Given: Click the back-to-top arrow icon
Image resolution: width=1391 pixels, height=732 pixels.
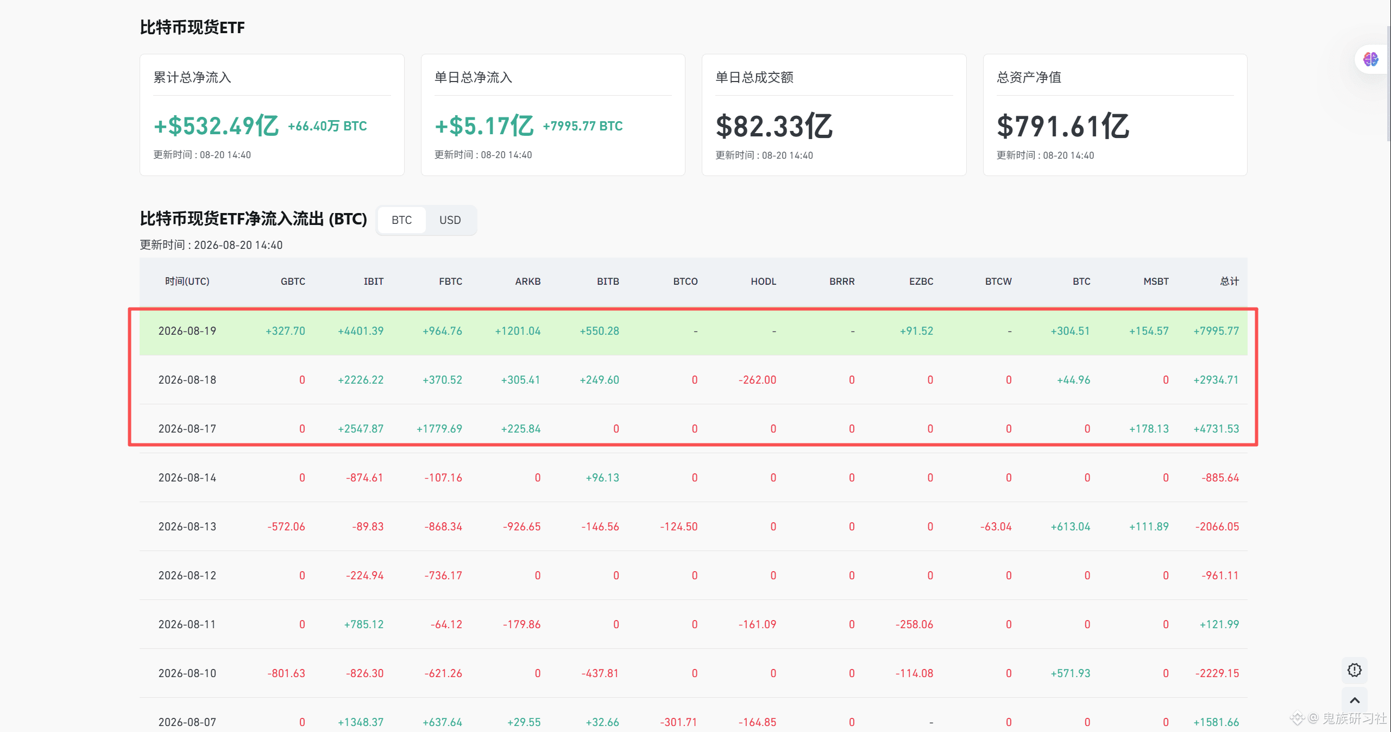Looking at the screenshot, I should (x=1355, y=700).
